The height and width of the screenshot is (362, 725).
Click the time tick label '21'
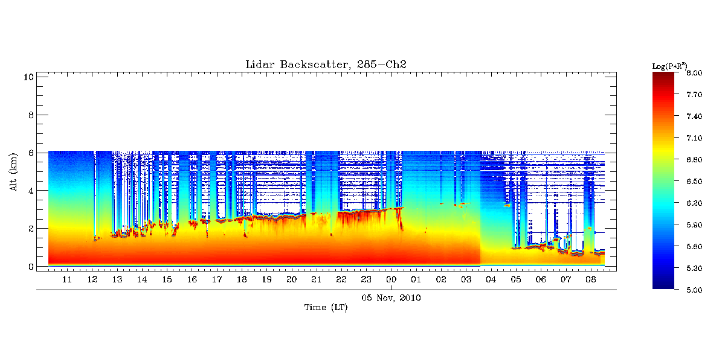pyautogui.click(x=317, y=280)
